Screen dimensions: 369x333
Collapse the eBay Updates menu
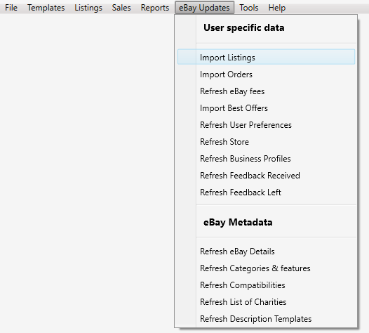[x=204, y=8]
